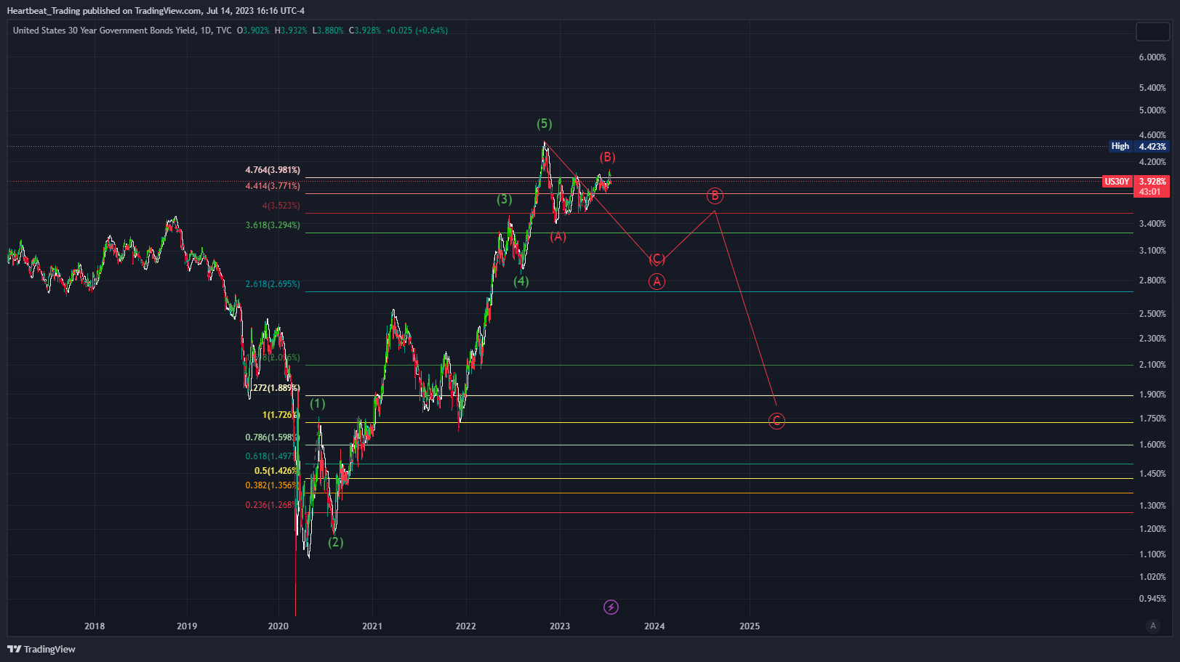The height and width of the screenshot is (662, 1180).
Task: Click the 2.100% price axis label
Action: point(1152,365)
